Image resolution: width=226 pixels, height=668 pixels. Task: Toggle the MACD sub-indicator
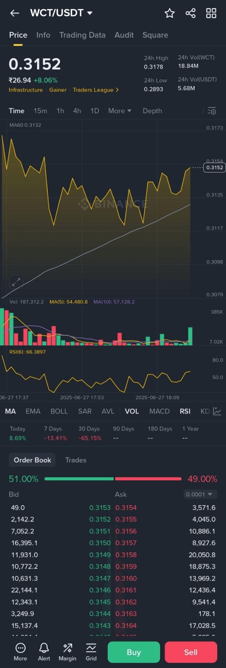159,411
